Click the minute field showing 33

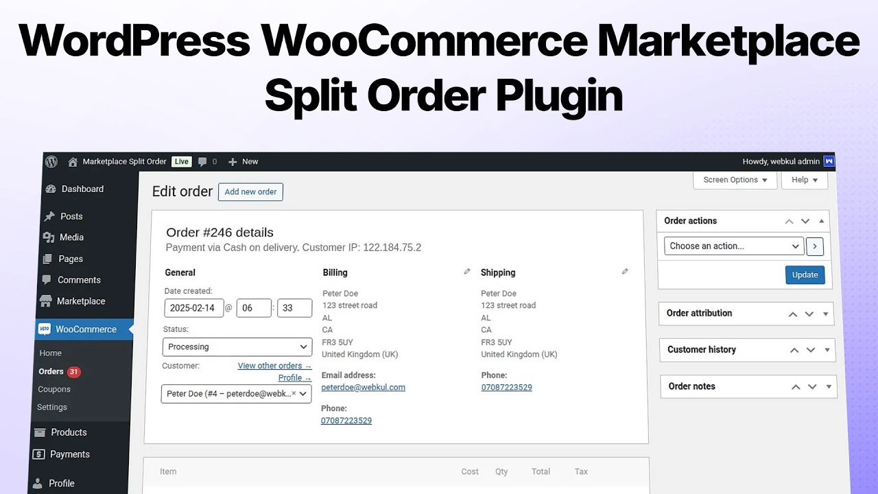pyautogui.click(x=294, y=308)
